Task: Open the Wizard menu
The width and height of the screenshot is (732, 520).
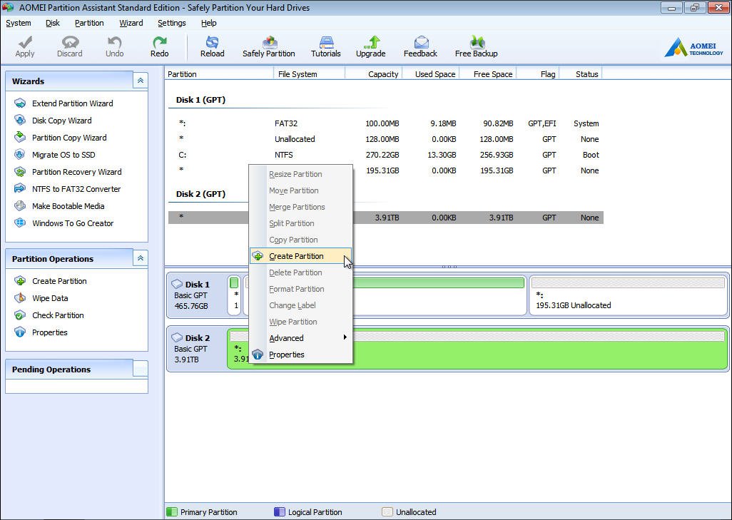Action: 131,23
